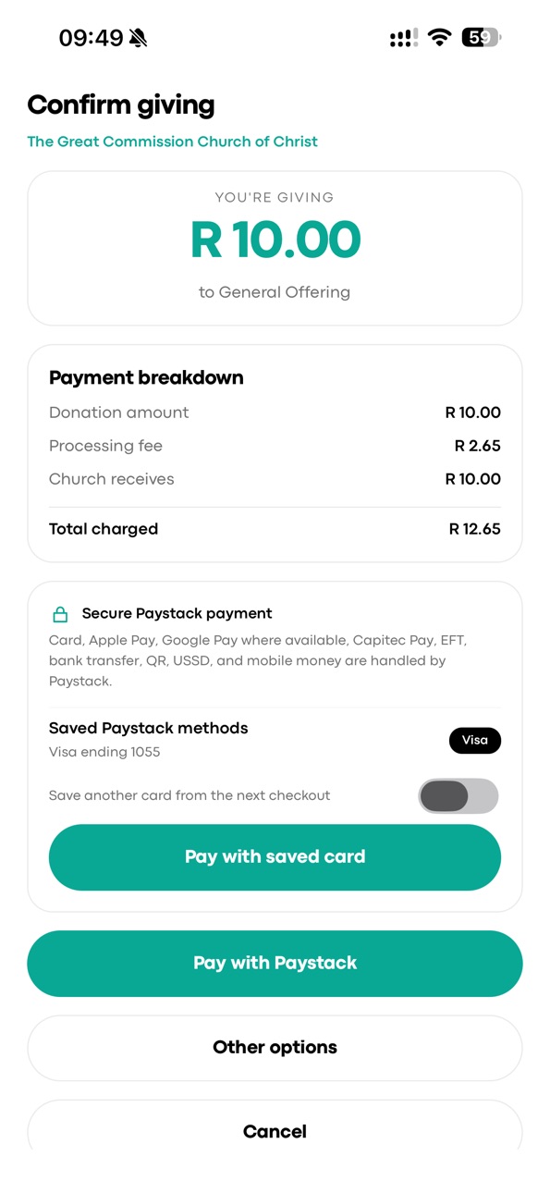Screen dimensions: 550x1193
Task: Tap the Payment breakdown heading
Action: pos(146,377)
